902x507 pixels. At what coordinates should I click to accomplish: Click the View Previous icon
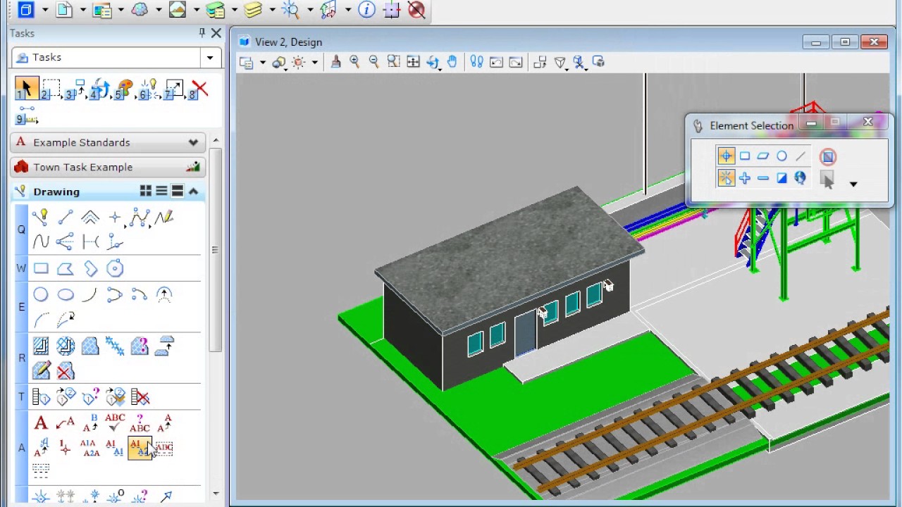click(496, 62)
